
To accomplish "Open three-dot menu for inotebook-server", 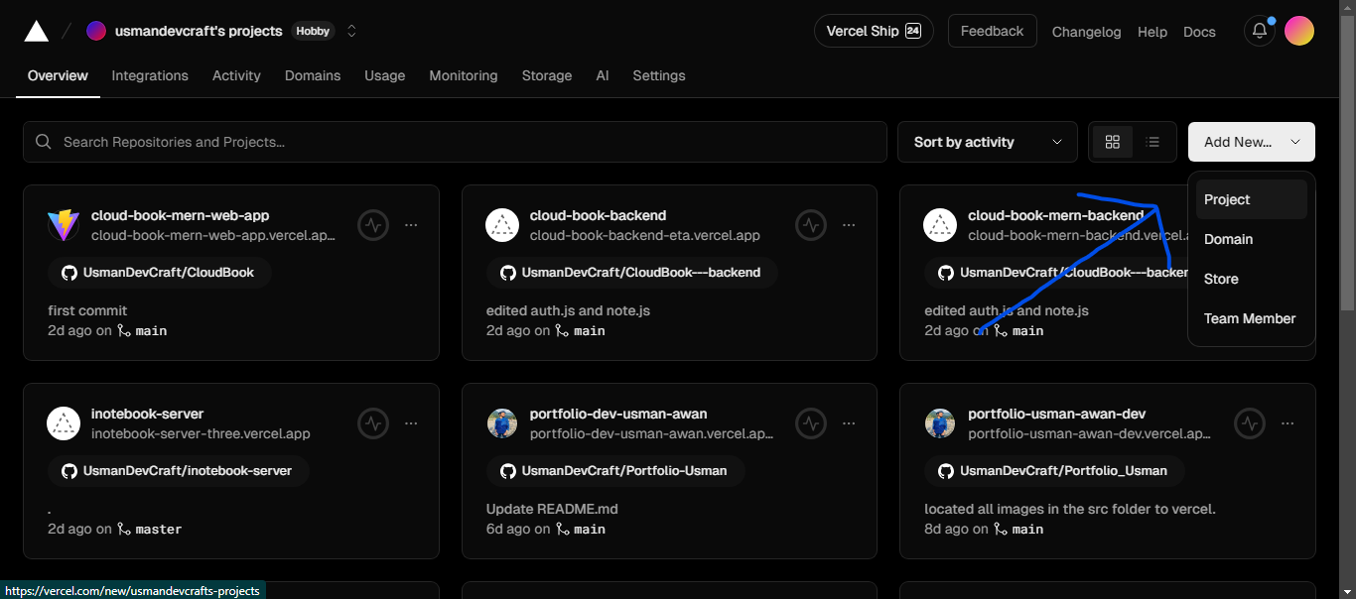I will coord(411,423).
